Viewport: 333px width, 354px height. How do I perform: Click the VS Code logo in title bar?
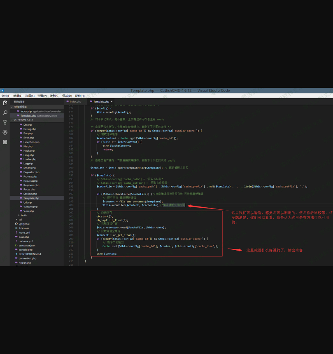tap(2, 90)
